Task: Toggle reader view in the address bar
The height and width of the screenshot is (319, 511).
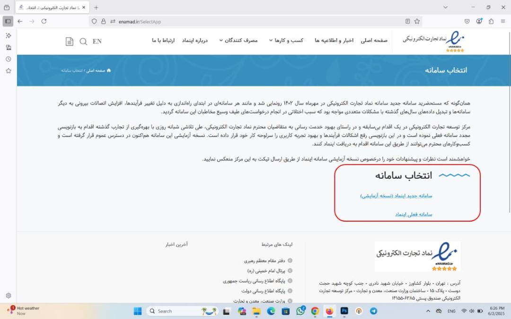Action: [407, 21]
